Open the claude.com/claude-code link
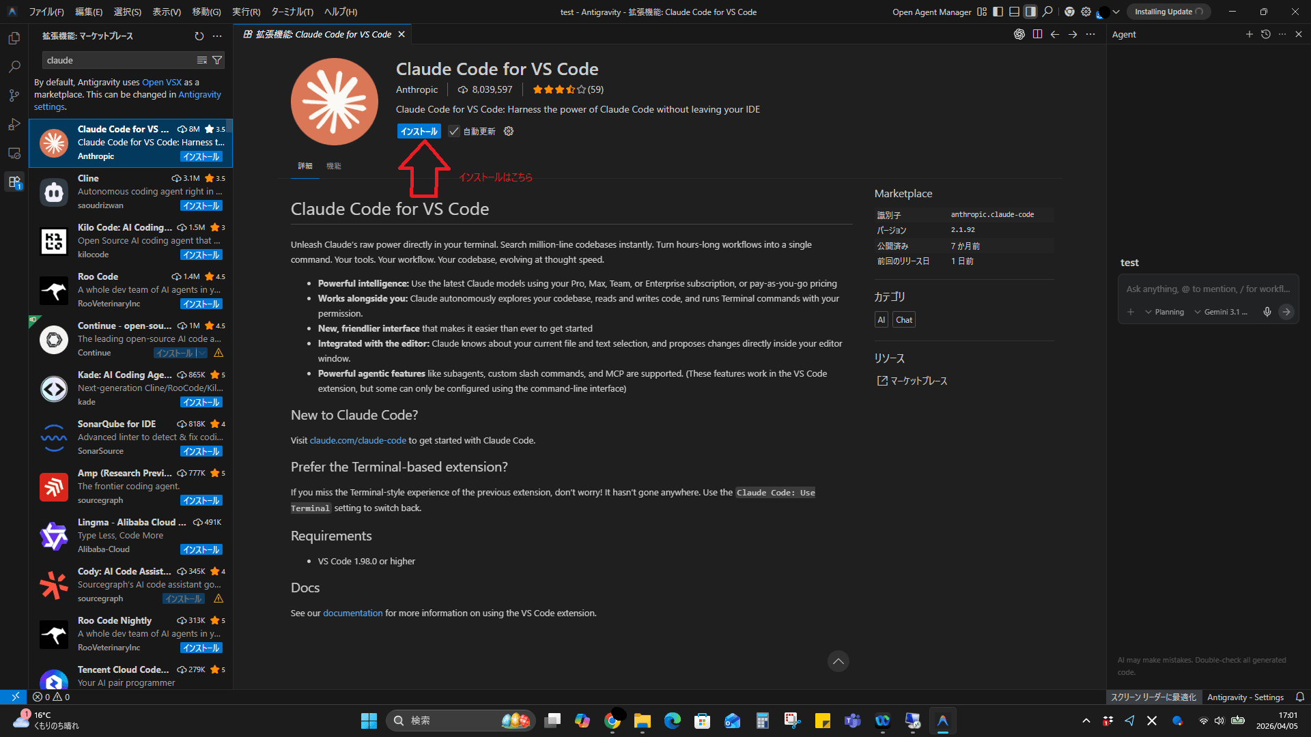 [x=358, y=440]
